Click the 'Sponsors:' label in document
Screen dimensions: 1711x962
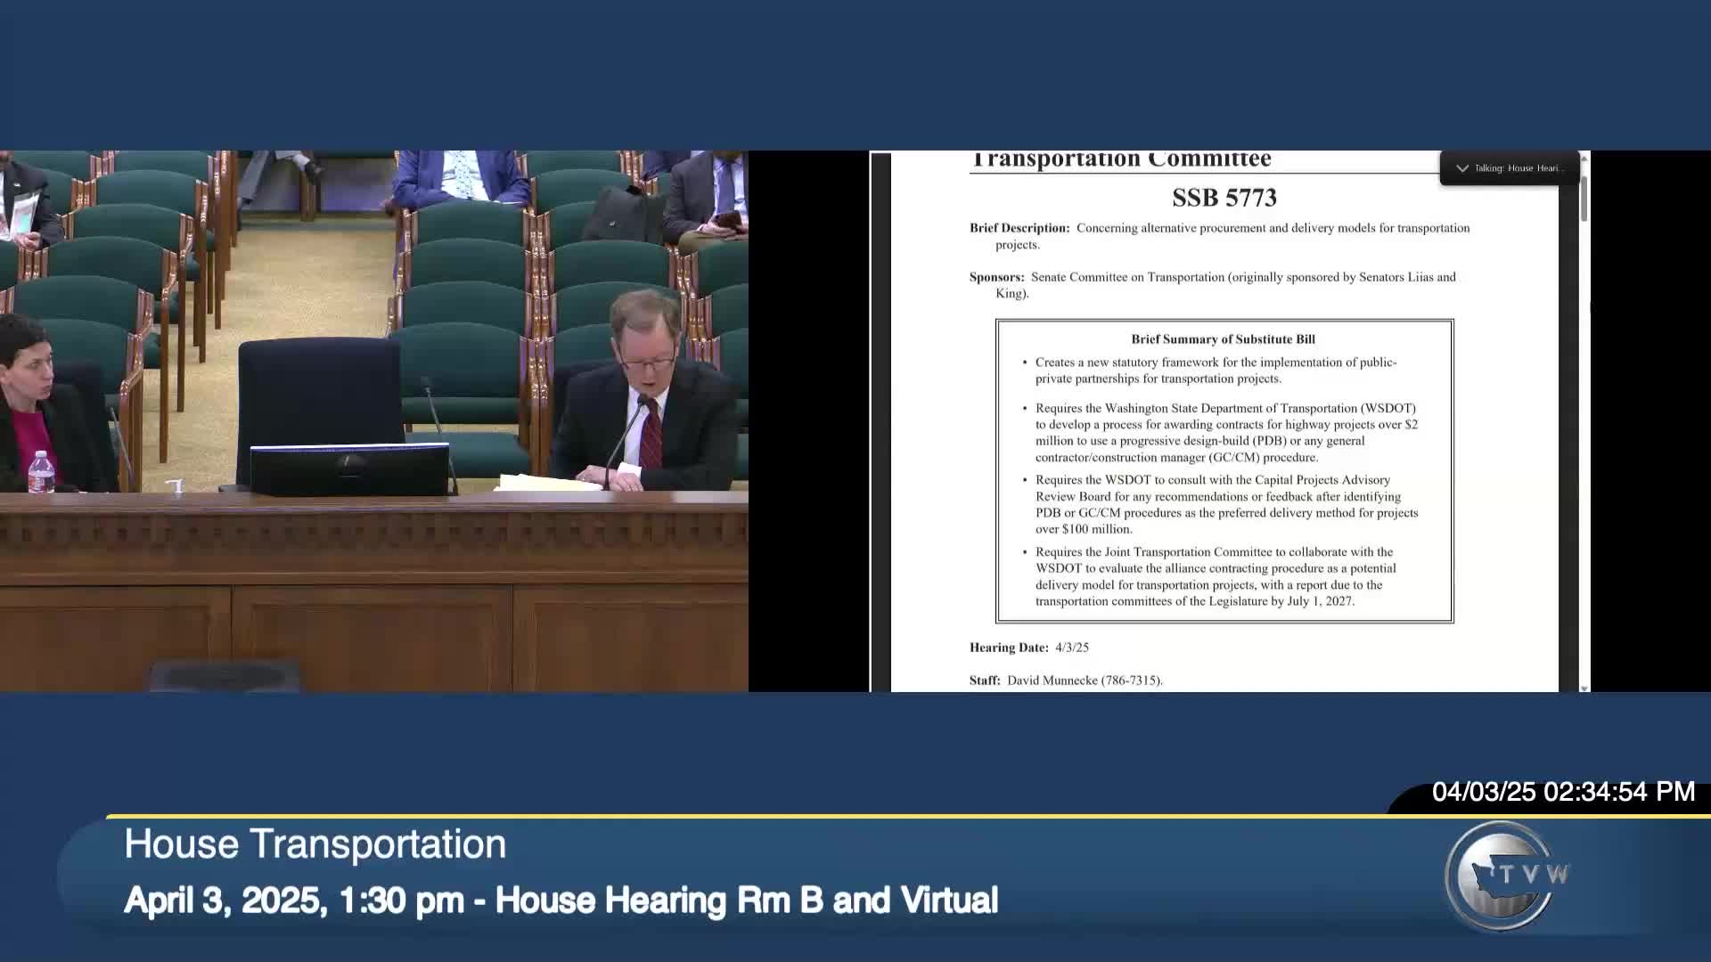[996, 277]
